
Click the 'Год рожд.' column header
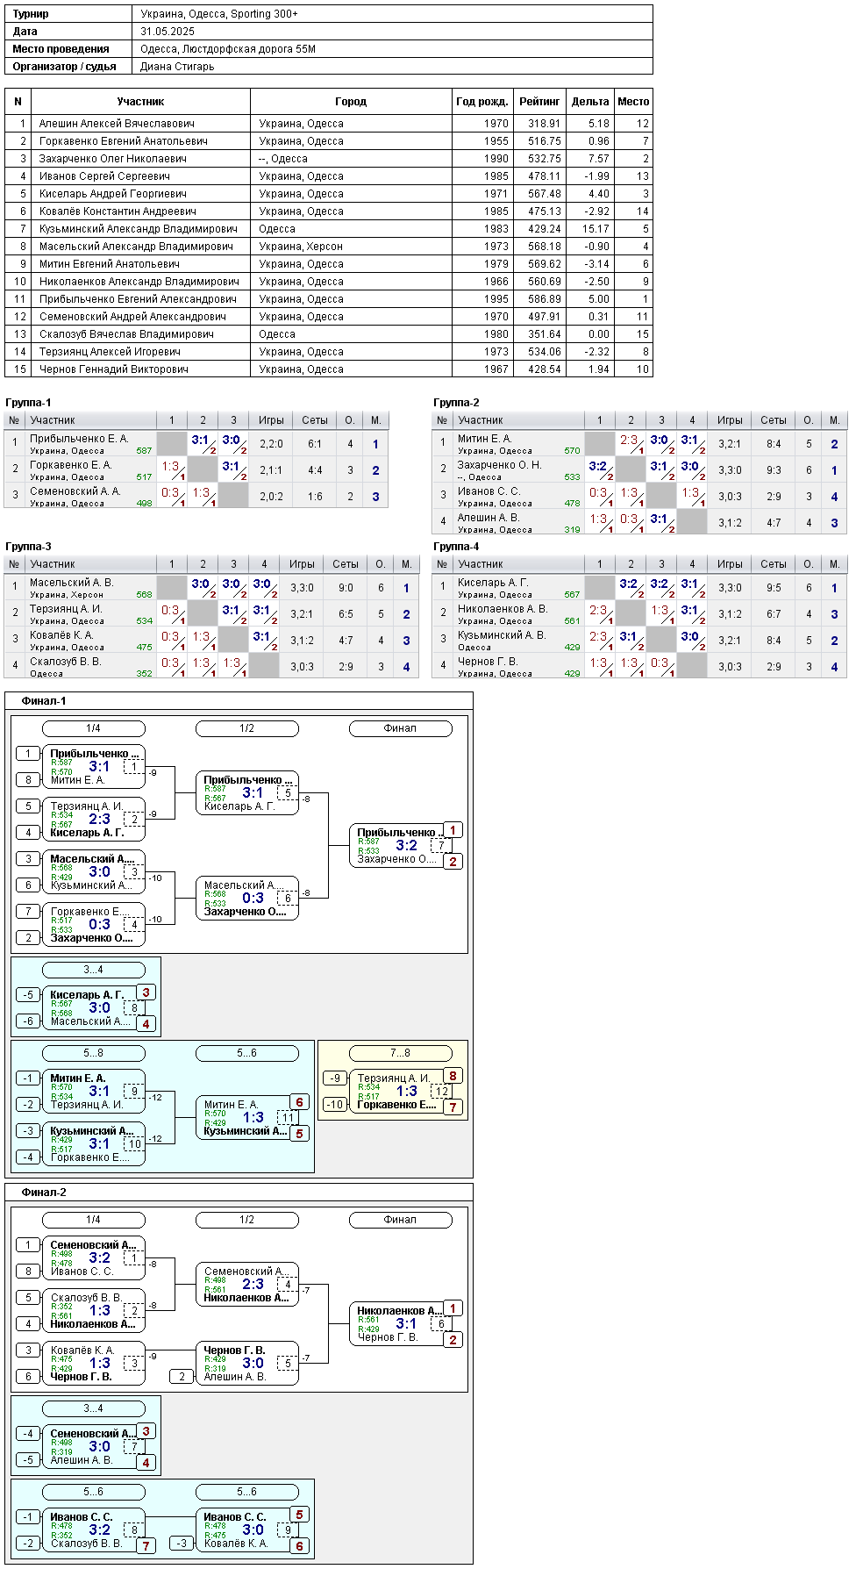[482, 102]
